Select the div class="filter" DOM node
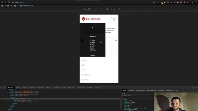Screen dimensions: 198x111 21,99
